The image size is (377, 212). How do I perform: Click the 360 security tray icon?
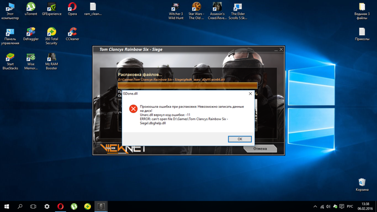point(335,207)
